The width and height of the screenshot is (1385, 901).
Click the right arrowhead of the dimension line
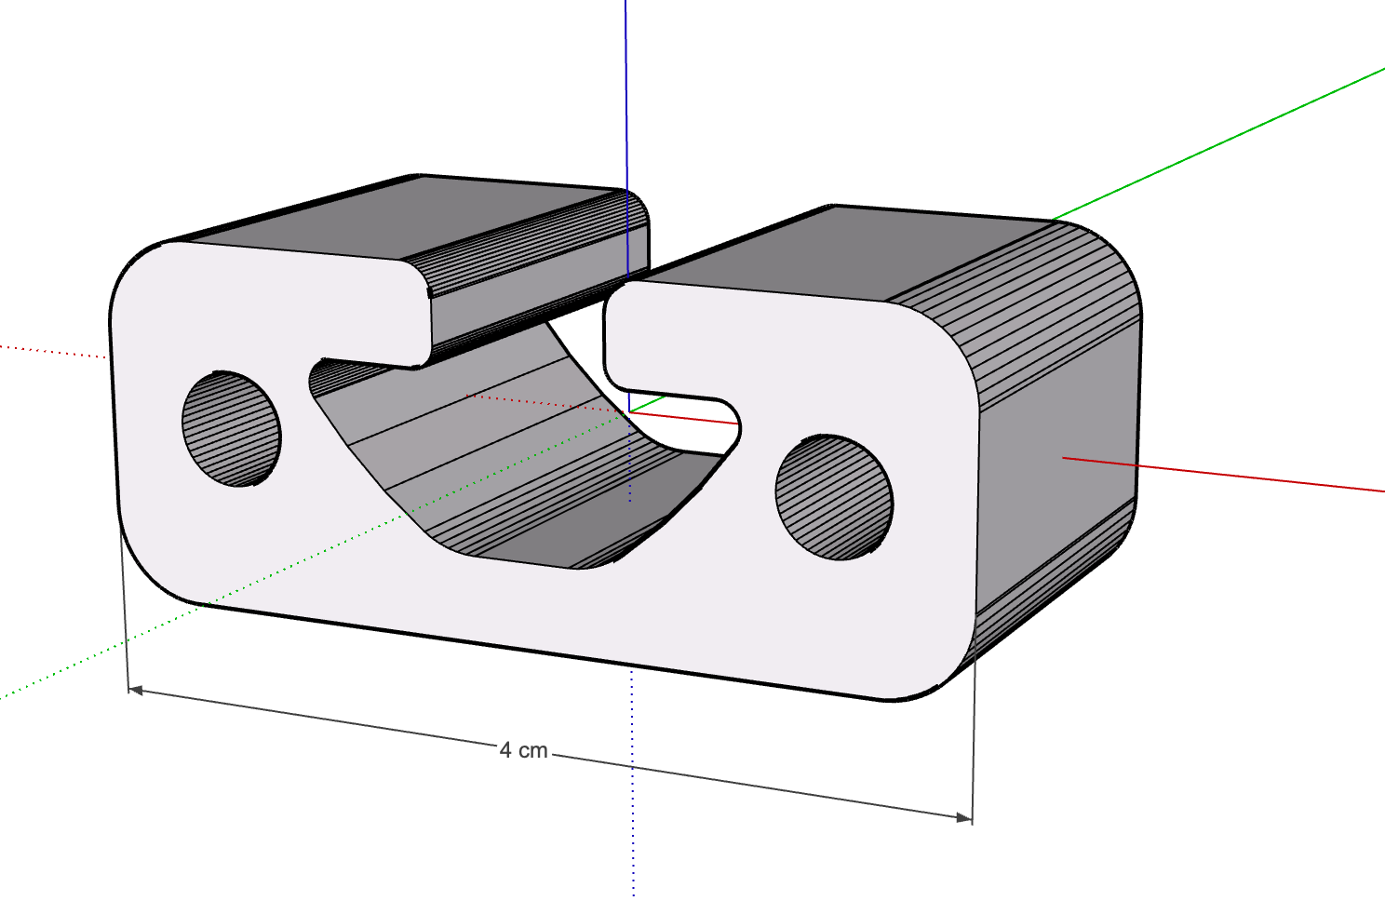pos(964,817)
